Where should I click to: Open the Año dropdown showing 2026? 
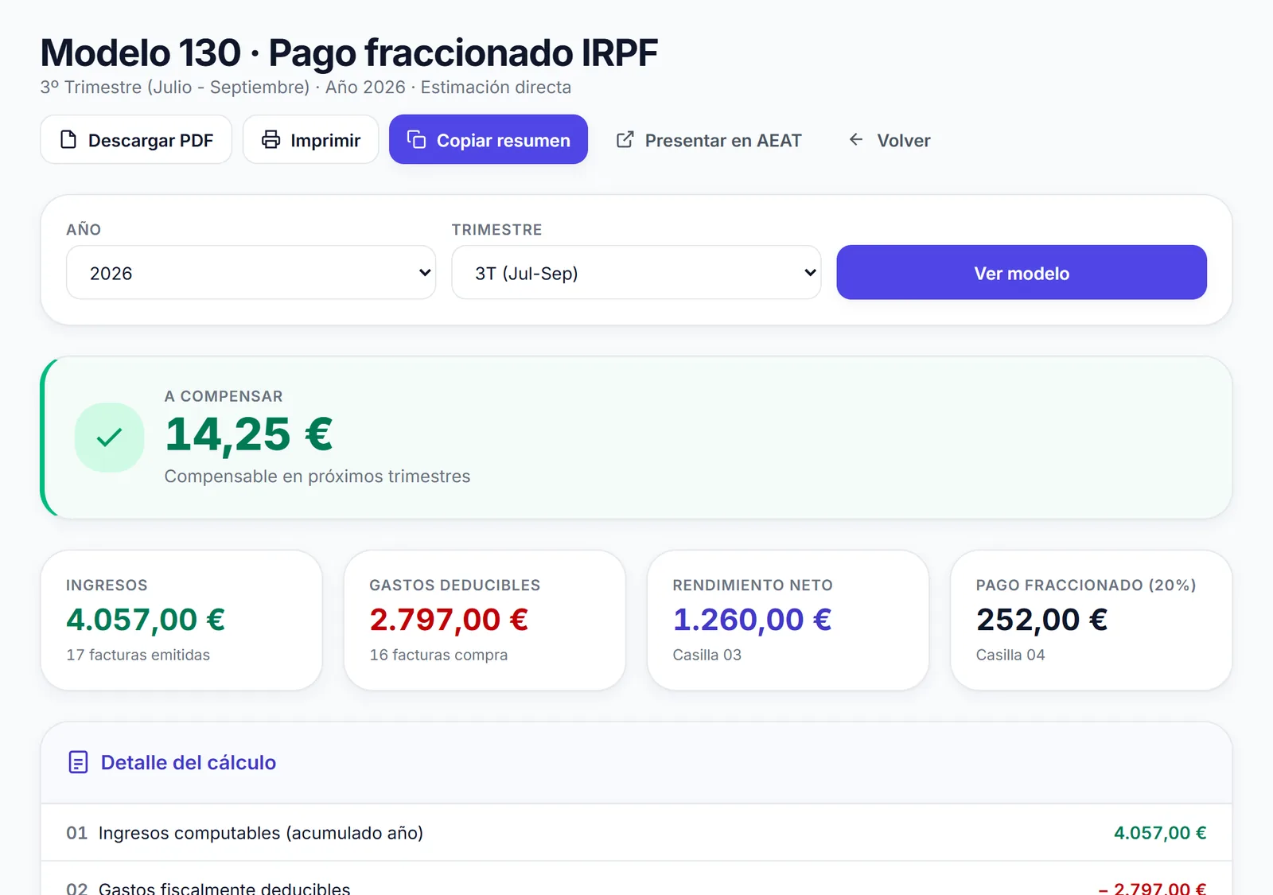[251, 273]
